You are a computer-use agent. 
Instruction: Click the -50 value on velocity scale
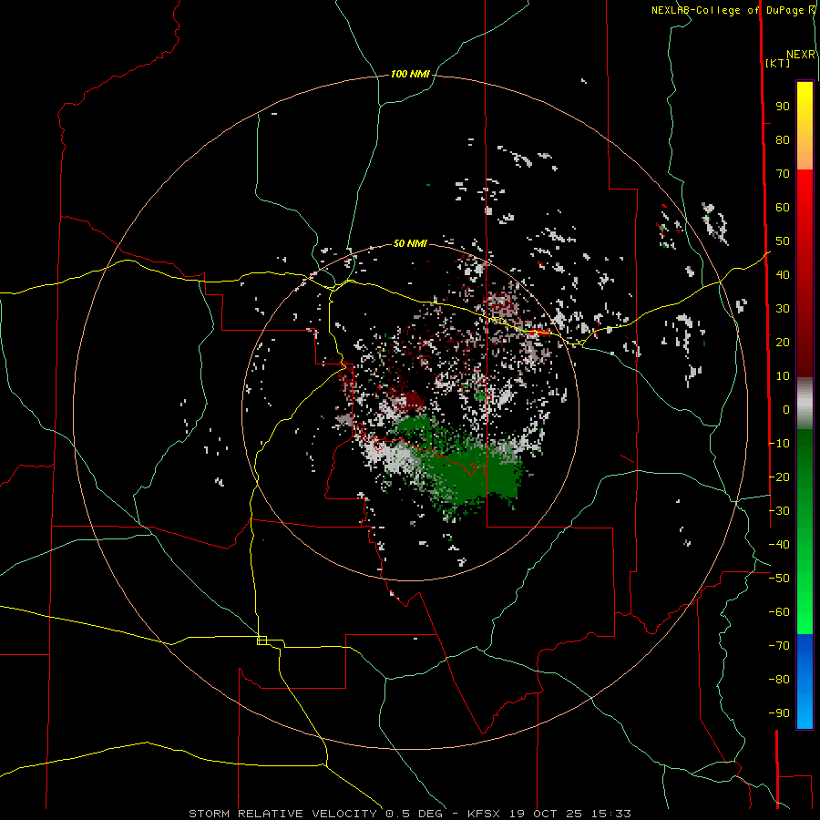[779, 578]
